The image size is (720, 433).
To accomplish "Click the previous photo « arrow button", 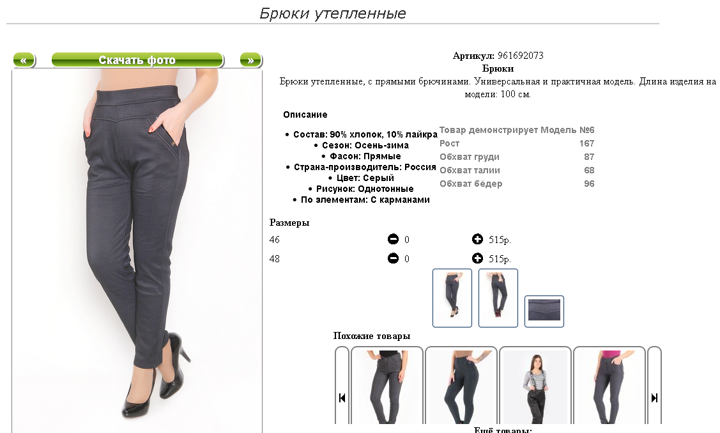I will click(24, 59).
